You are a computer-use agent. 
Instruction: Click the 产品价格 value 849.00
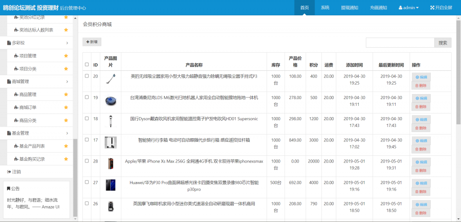[295, 140]
